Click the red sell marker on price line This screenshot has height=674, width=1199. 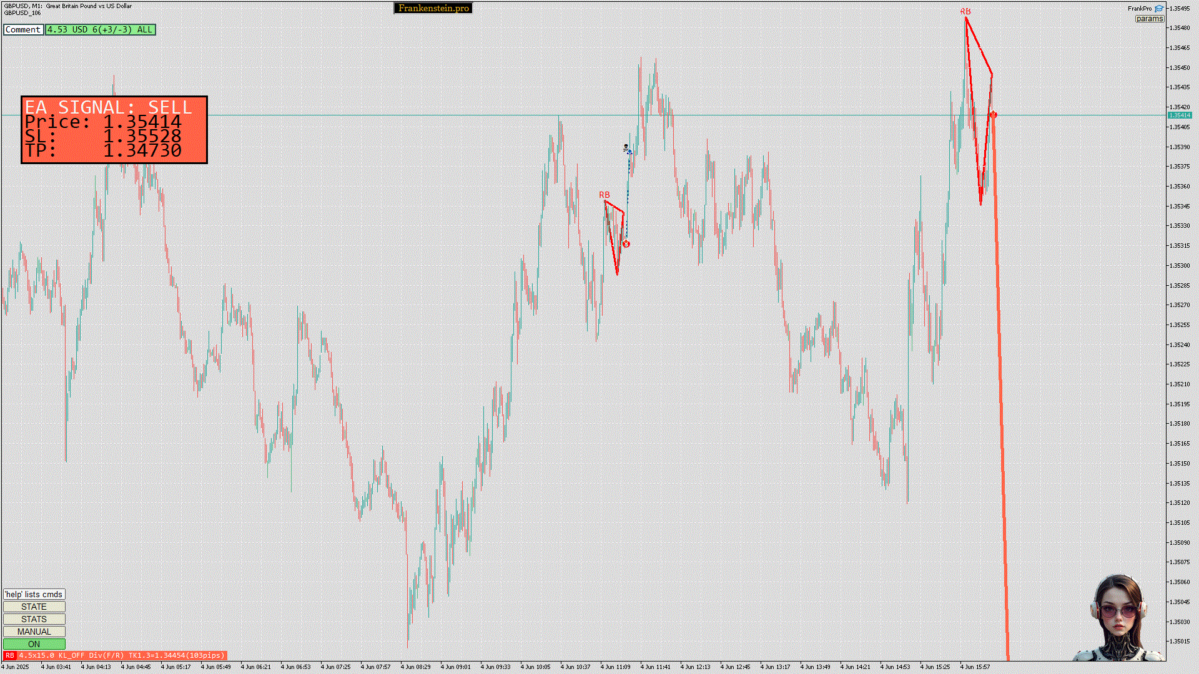pos(994,115)
